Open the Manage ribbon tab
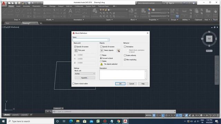 (x=52, y=6)
